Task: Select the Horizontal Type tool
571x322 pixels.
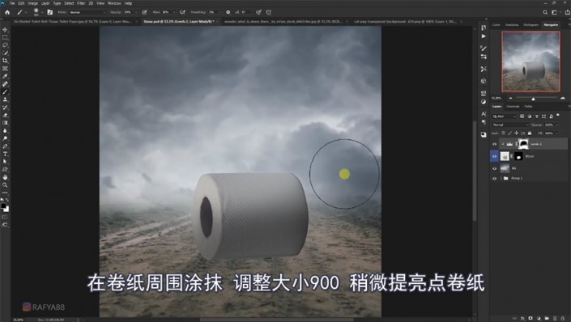Action: pos(5,154)
